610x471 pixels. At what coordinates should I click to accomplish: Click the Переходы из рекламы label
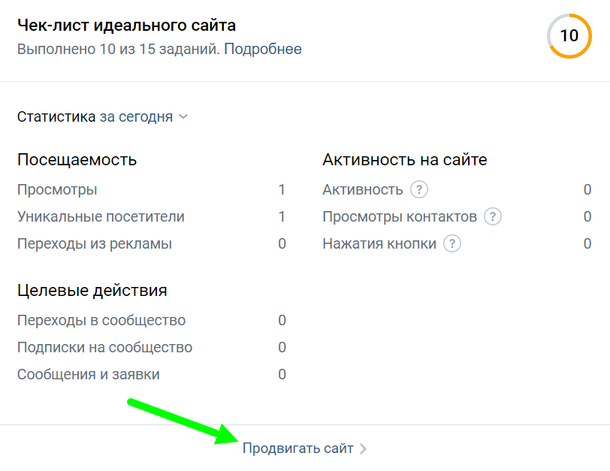click(95, 244)
